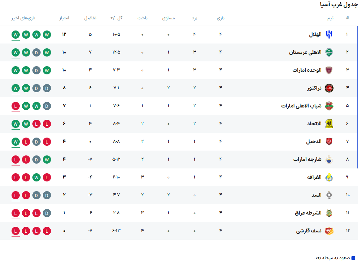Screen dimensions: 363x264
Task: Sort table by امتیاز column header
Action: [64, 18]
